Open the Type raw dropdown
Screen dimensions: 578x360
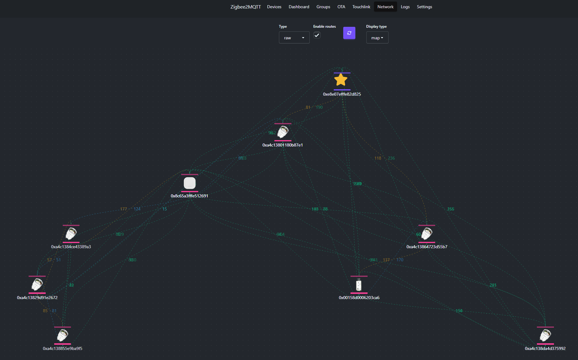[294, 38]
